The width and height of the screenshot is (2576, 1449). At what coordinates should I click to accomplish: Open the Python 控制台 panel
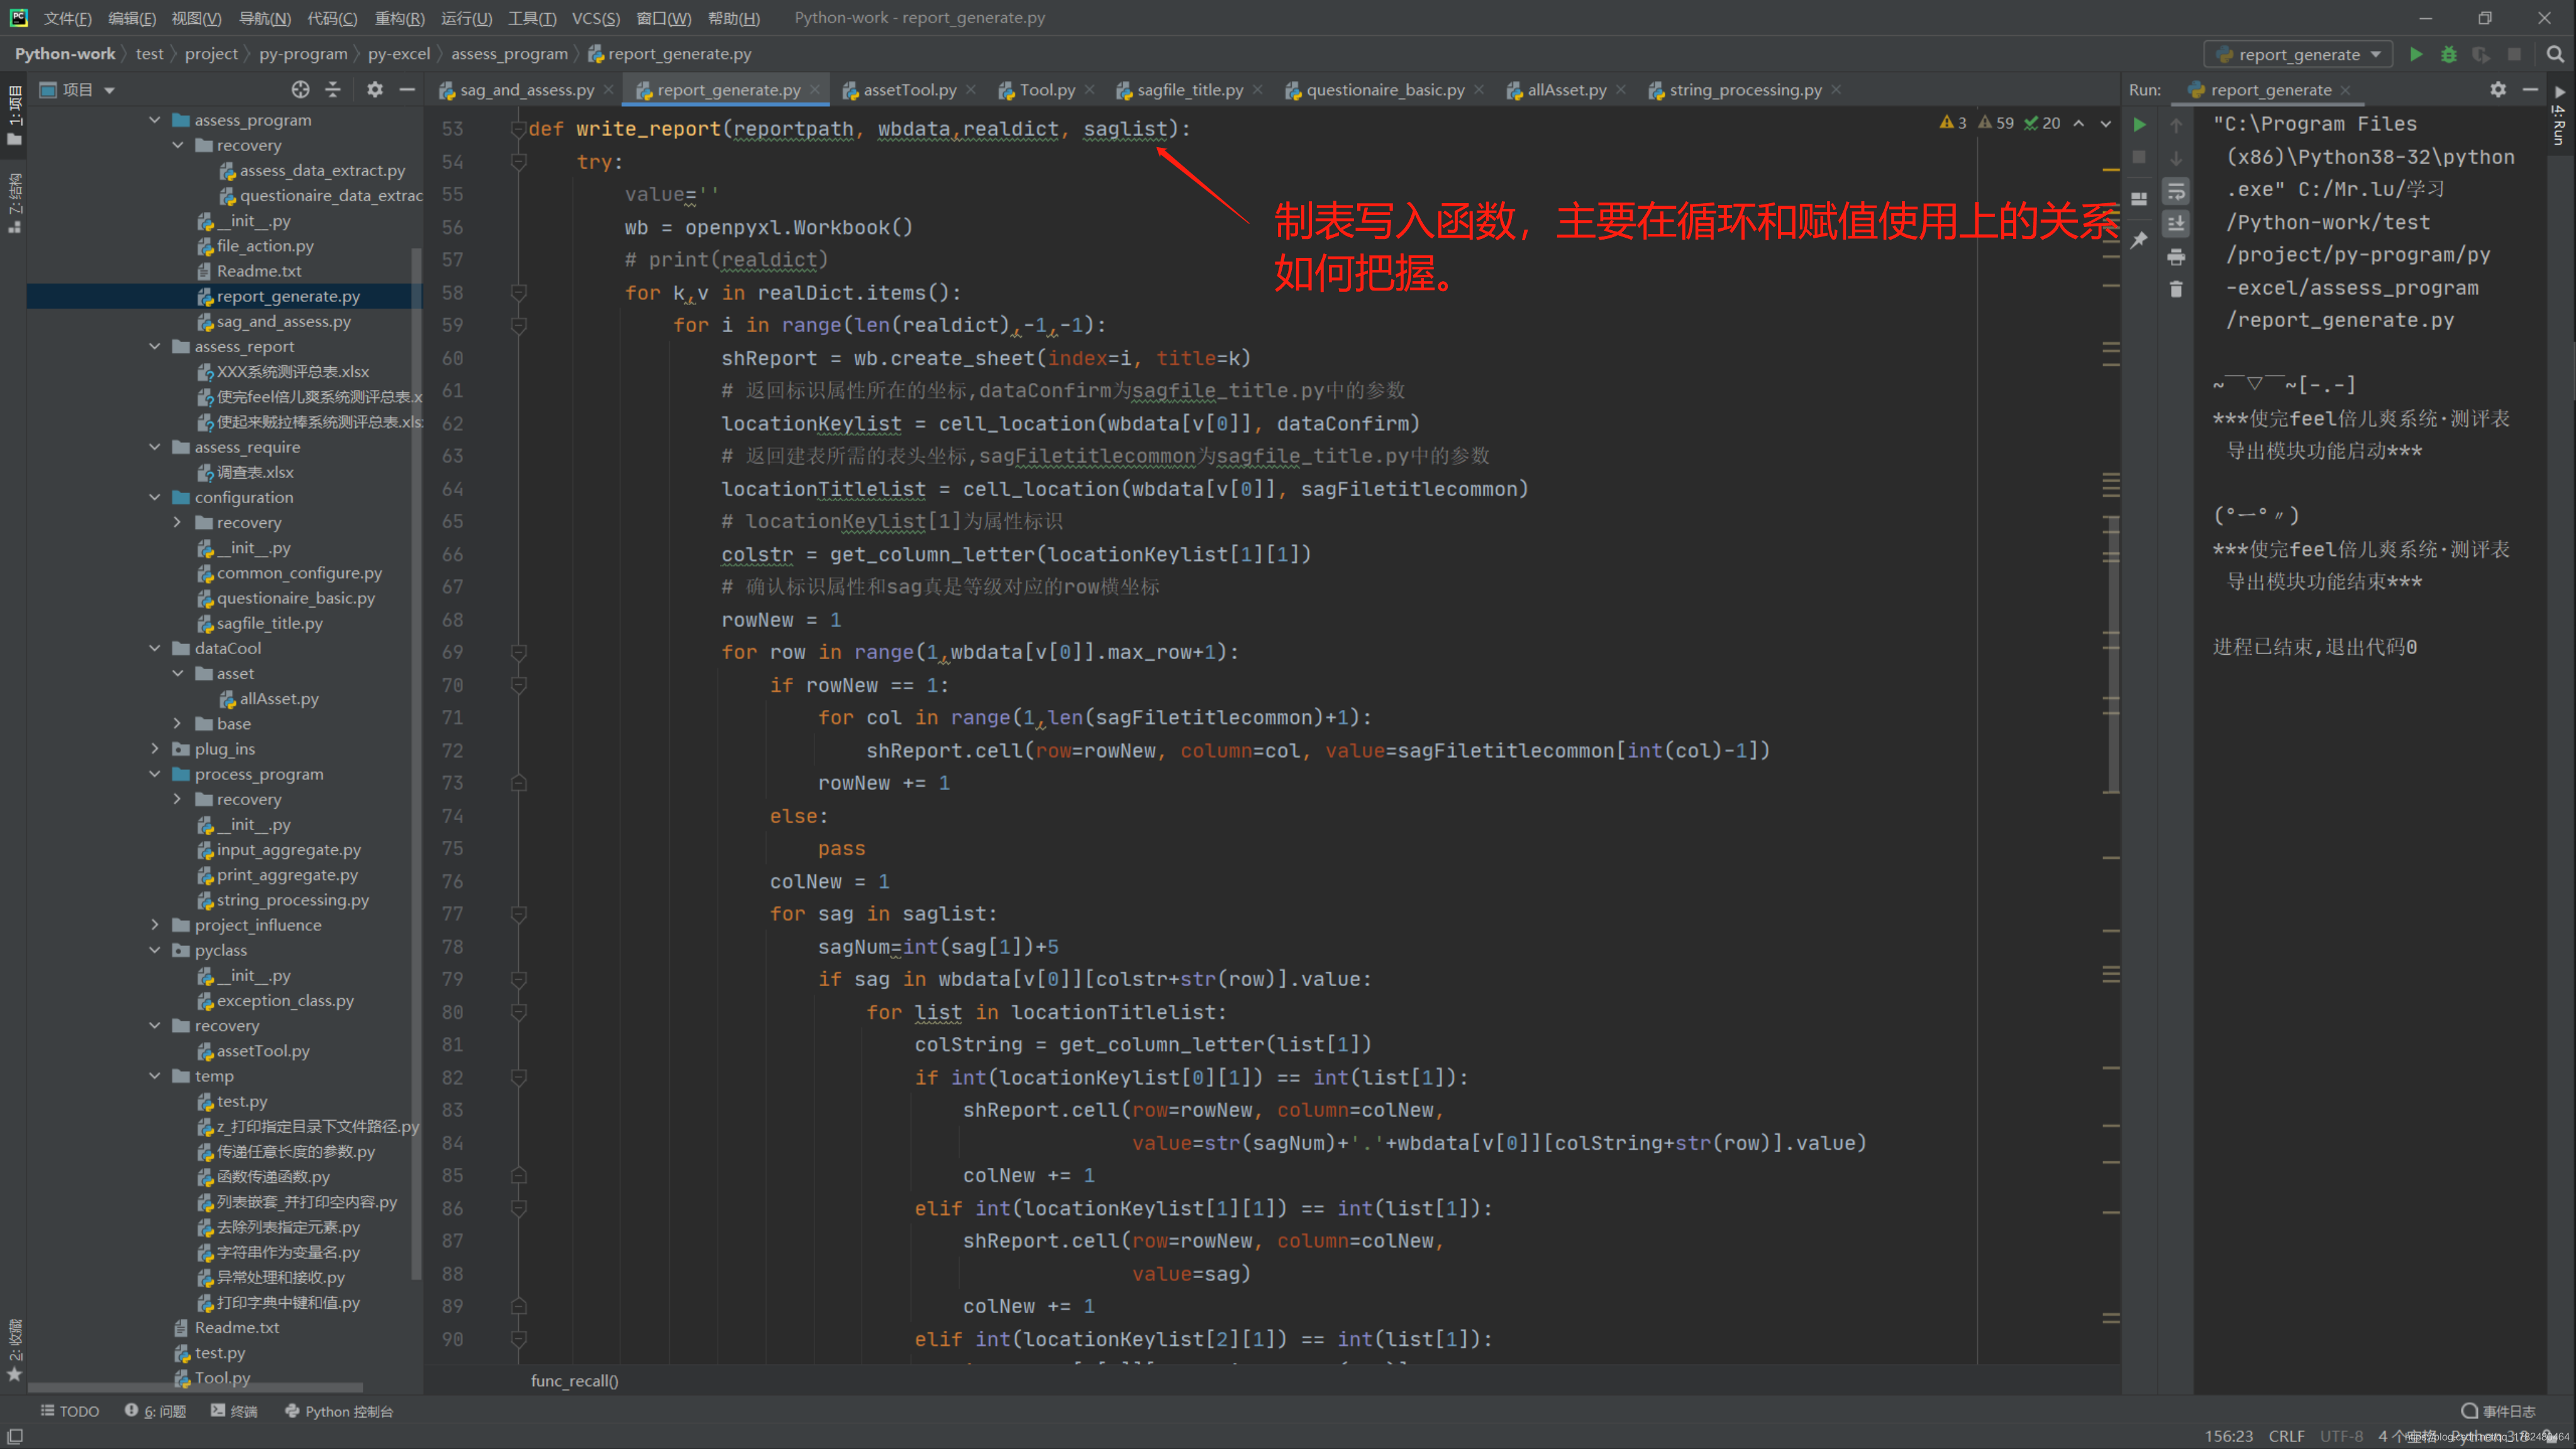[x=340, y=1411]
